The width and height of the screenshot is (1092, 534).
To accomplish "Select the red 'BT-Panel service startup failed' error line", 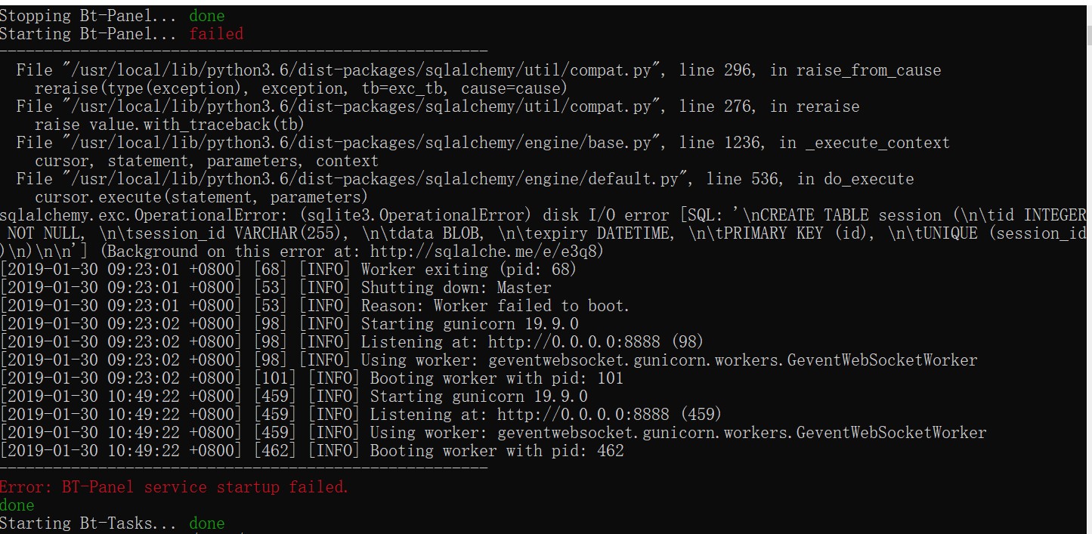I will click(x=174, y=487).
